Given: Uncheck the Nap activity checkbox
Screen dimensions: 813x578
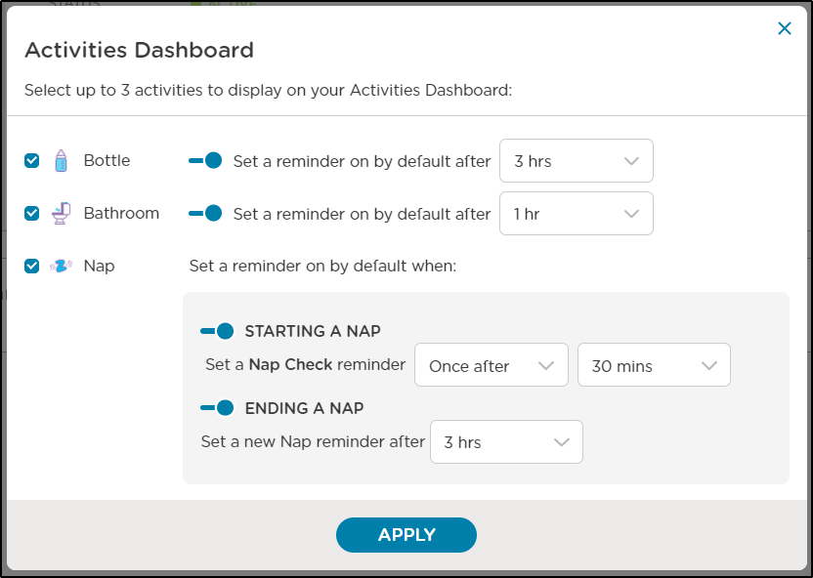Looking at the screenshot, I should point(31,267).
